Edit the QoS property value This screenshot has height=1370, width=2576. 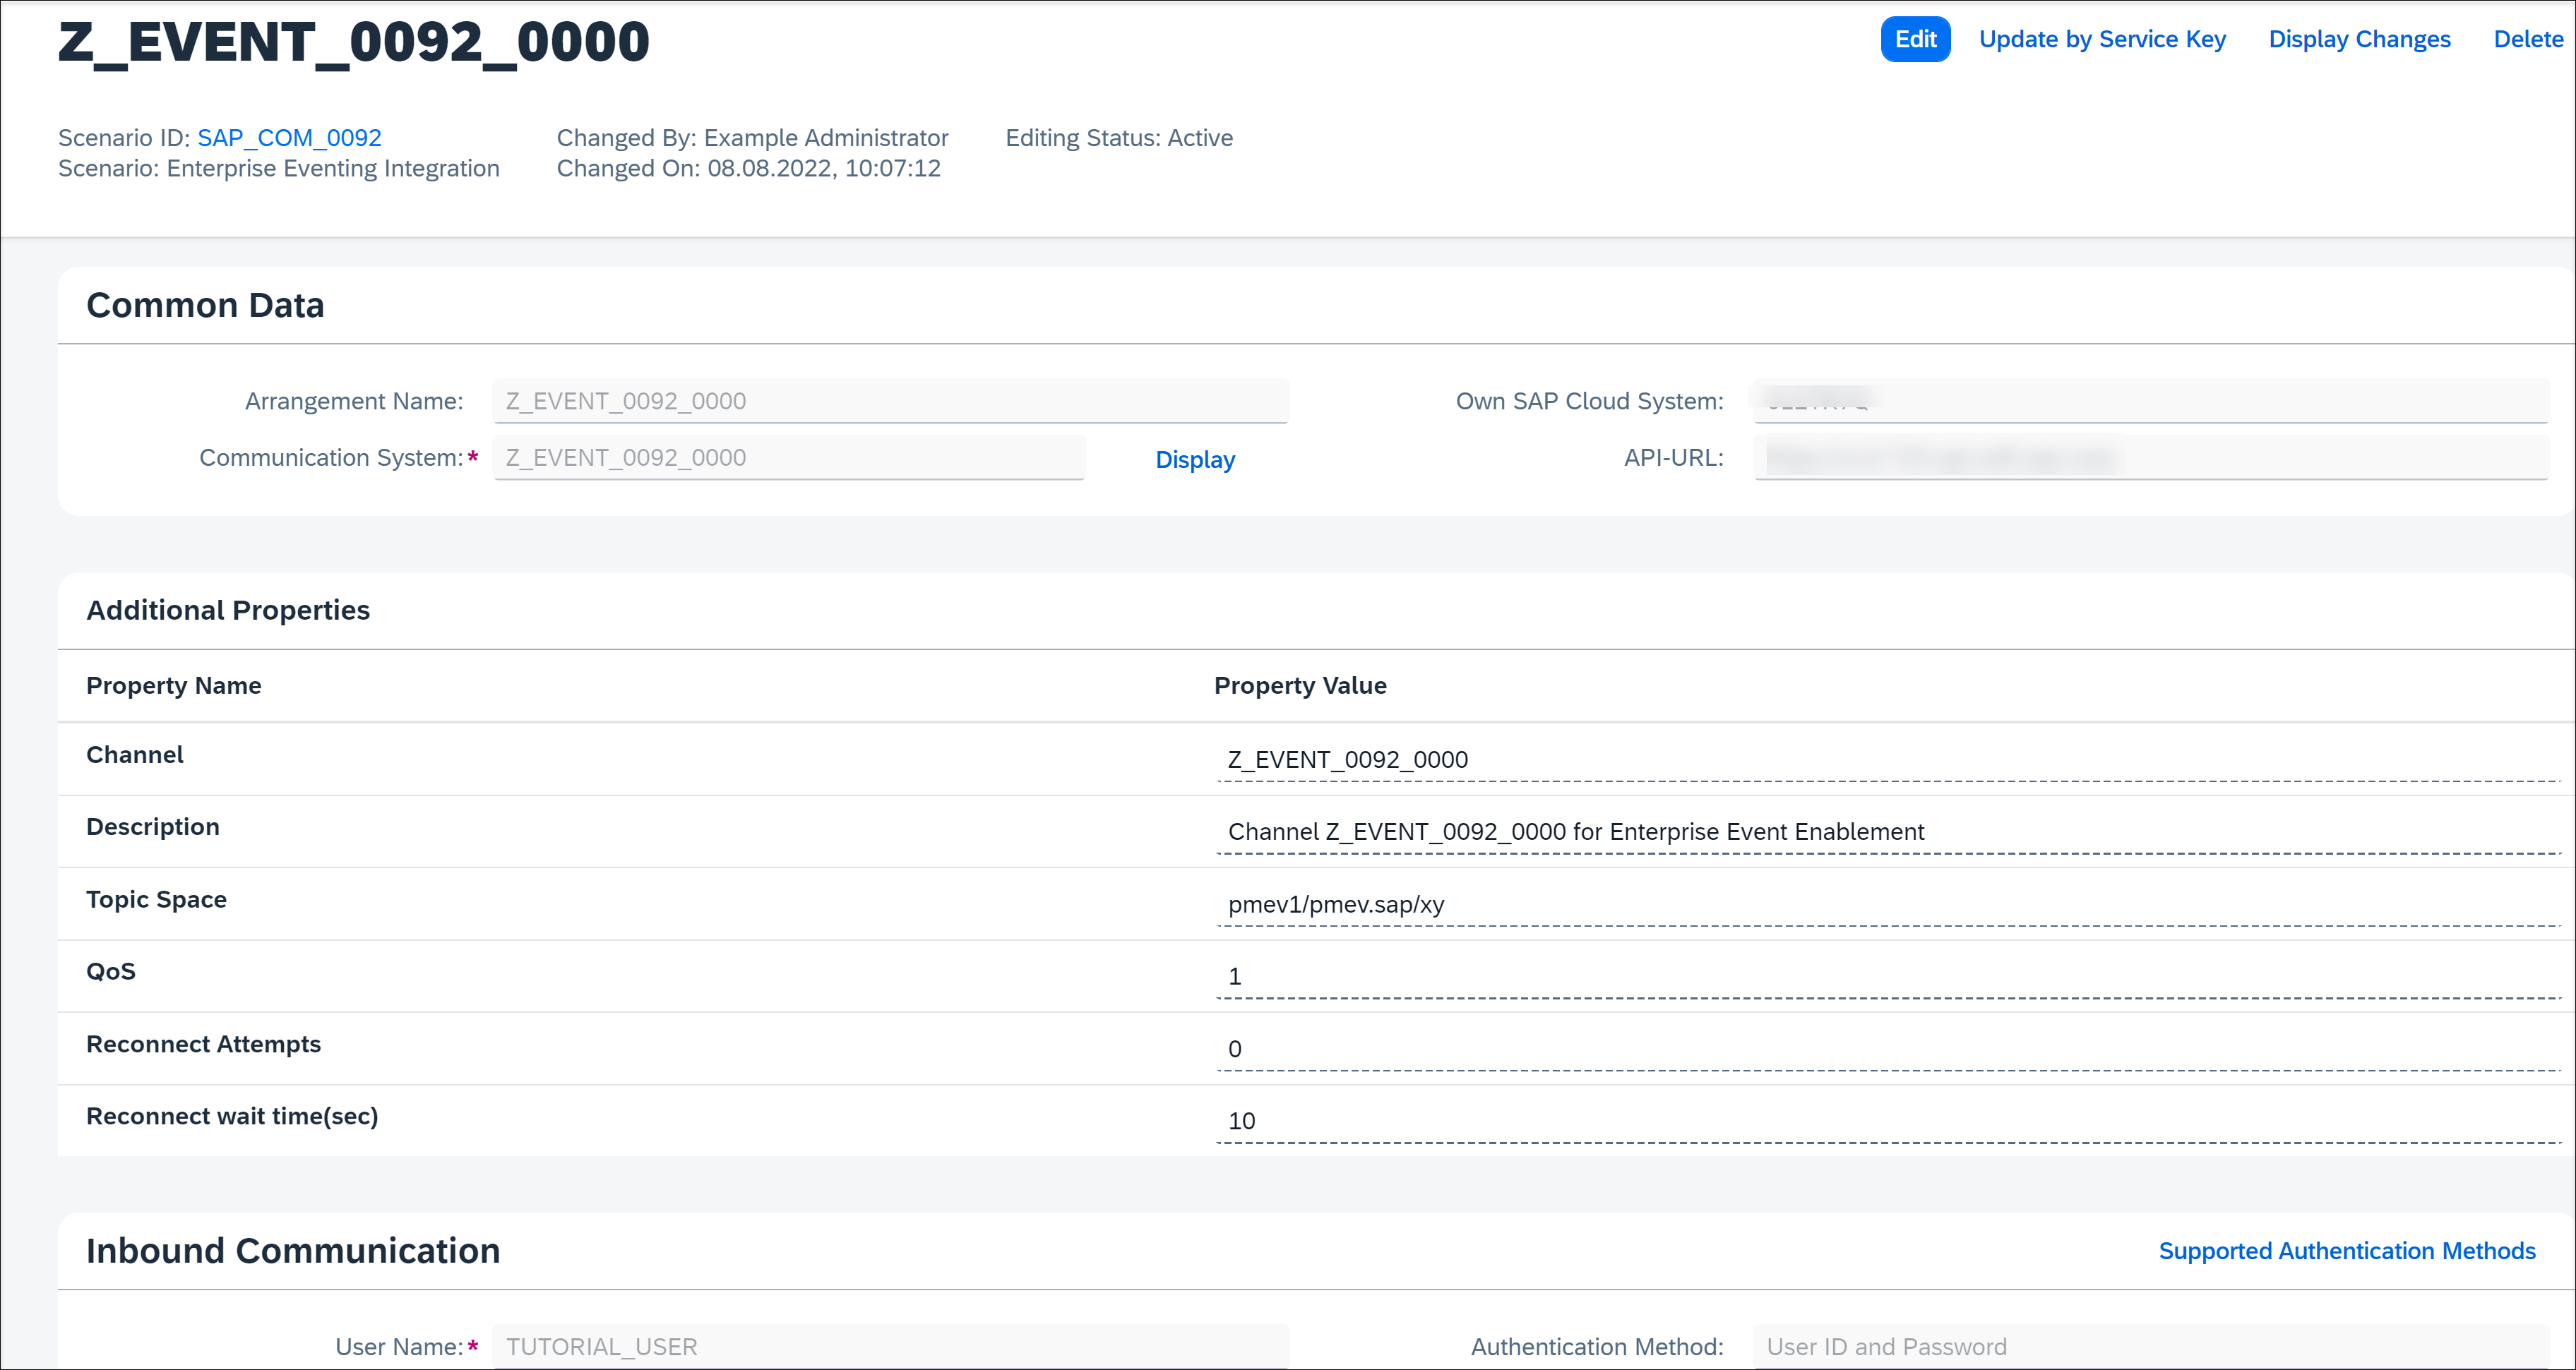(x=1888, y=976)
